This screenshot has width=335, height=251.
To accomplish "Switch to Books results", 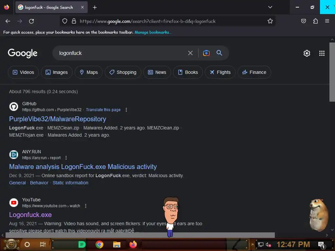I will (x=188, y=72).
